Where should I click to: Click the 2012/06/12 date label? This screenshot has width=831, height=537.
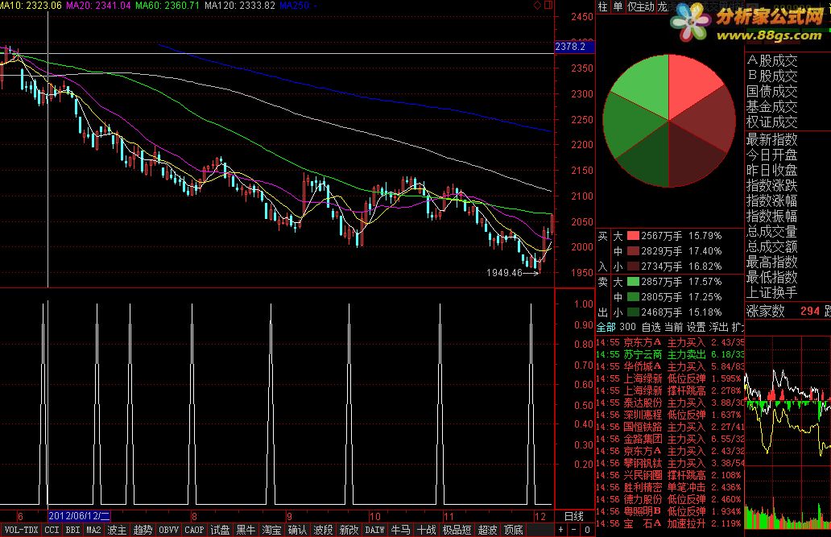tap(79, 516)
